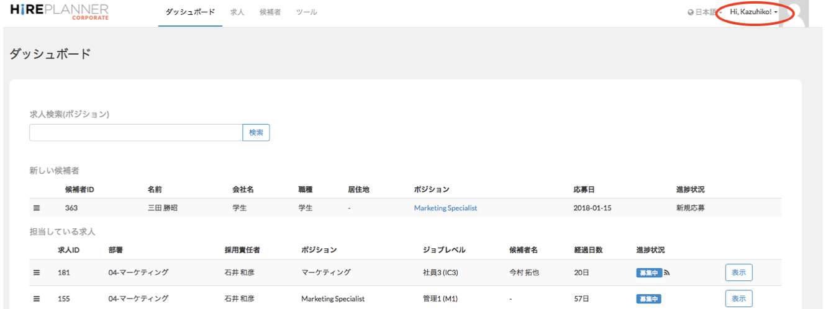Screen dimensions: 831x309
Task: Expand the Hi, Kazuhiko! user menu
Action: [754, 12]
